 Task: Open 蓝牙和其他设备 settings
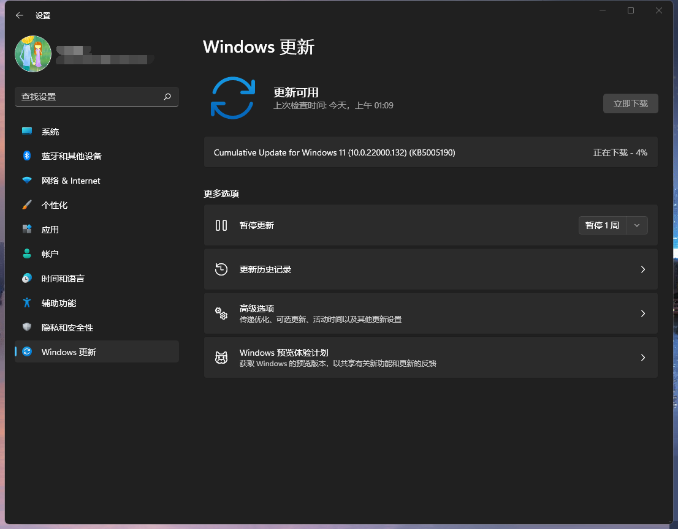96,156
